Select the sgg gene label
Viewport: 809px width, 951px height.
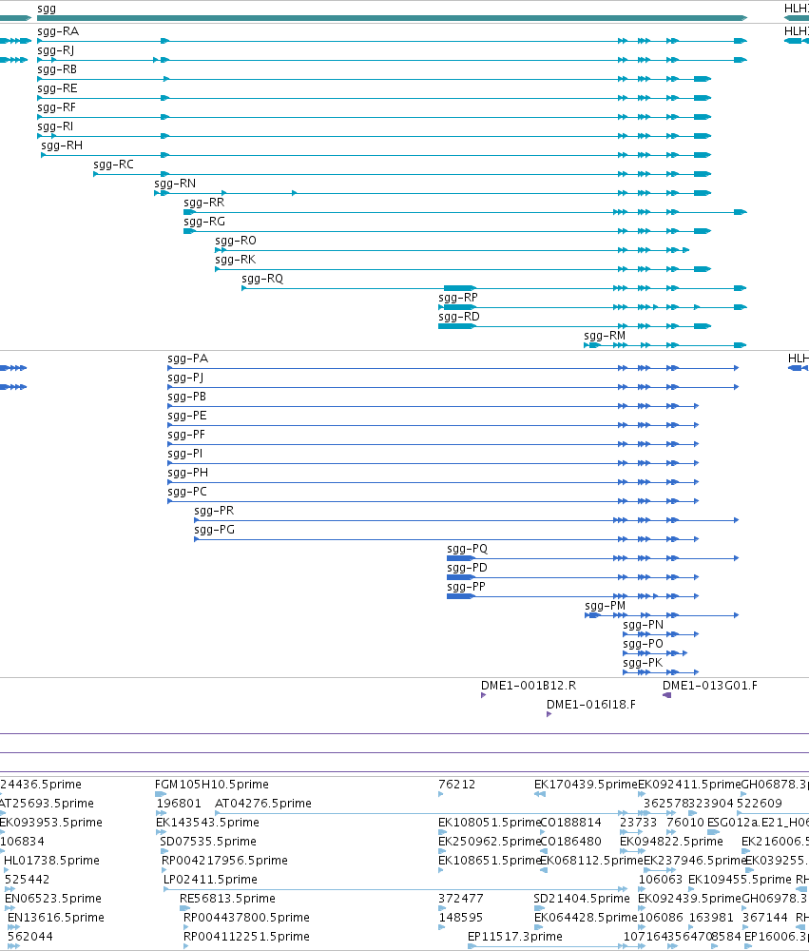point(46,9)
